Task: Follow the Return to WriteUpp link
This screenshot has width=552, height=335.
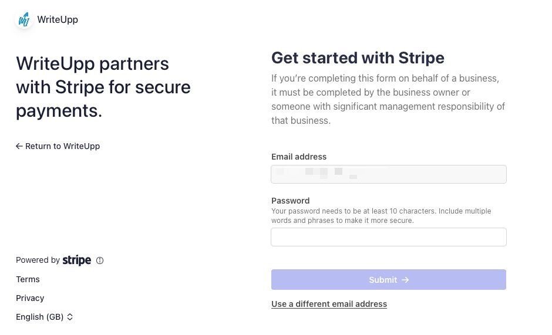Action: coord(62,146)
